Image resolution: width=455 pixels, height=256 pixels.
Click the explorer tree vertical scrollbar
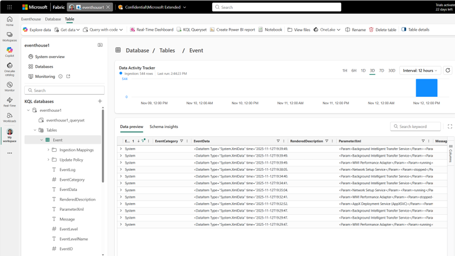103,146
